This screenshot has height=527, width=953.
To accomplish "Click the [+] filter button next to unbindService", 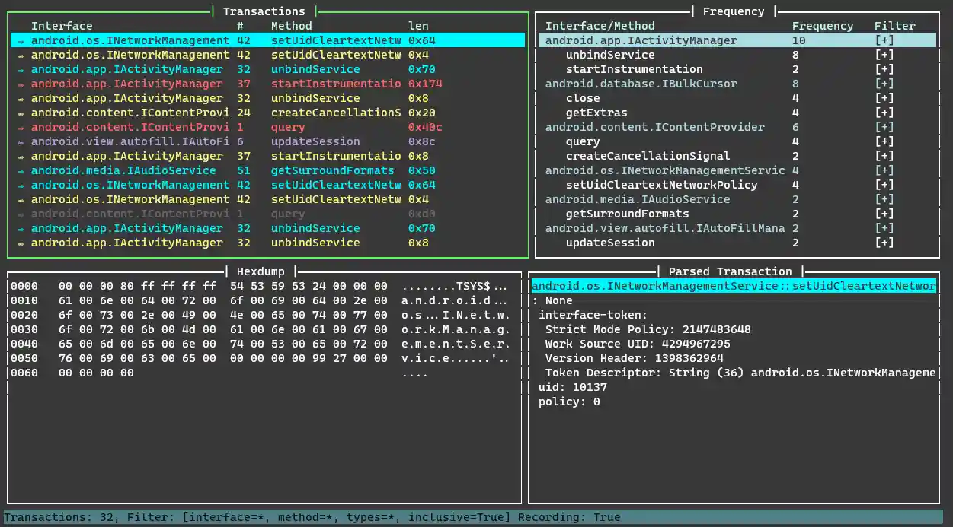I will click(x=884, y=54).
